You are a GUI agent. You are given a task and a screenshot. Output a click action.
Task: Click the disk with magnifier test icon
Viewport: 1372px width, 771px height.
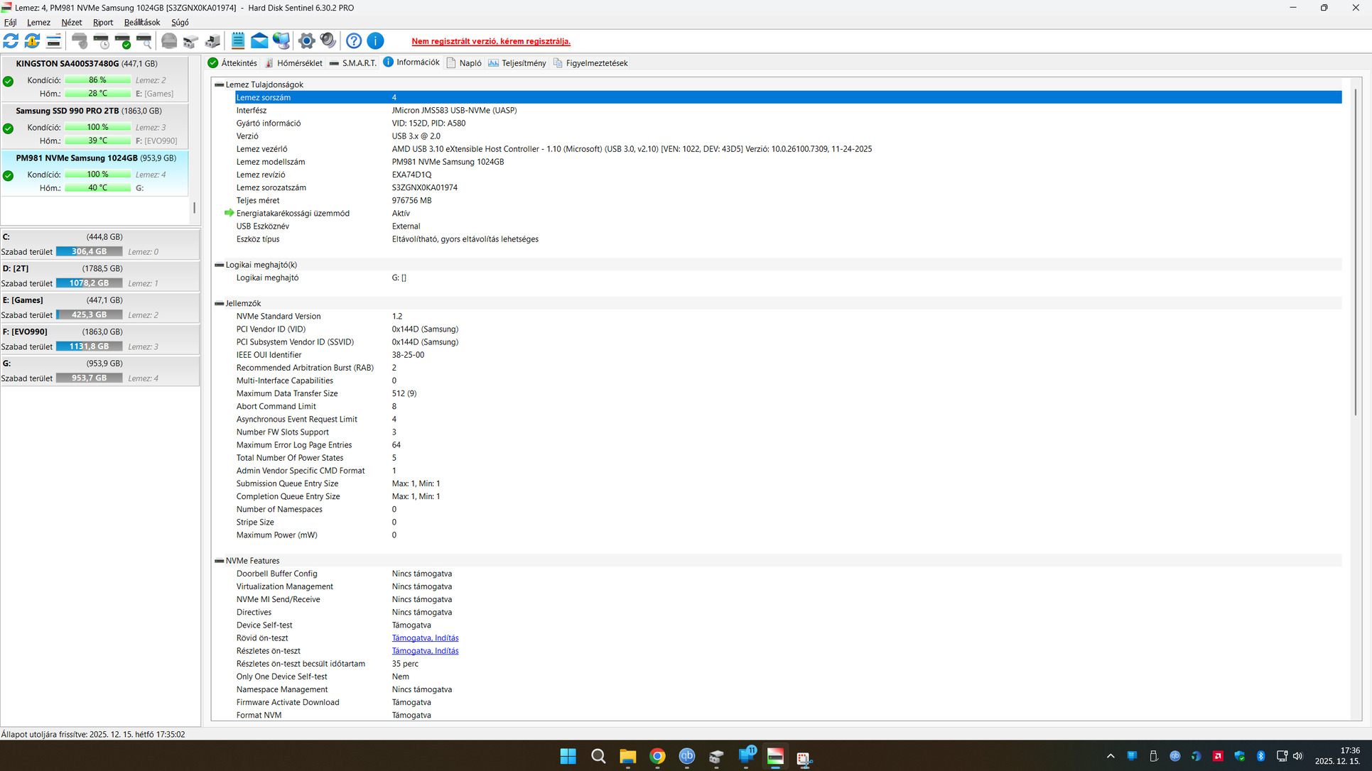pyautogui.click(x=144, y=41)
